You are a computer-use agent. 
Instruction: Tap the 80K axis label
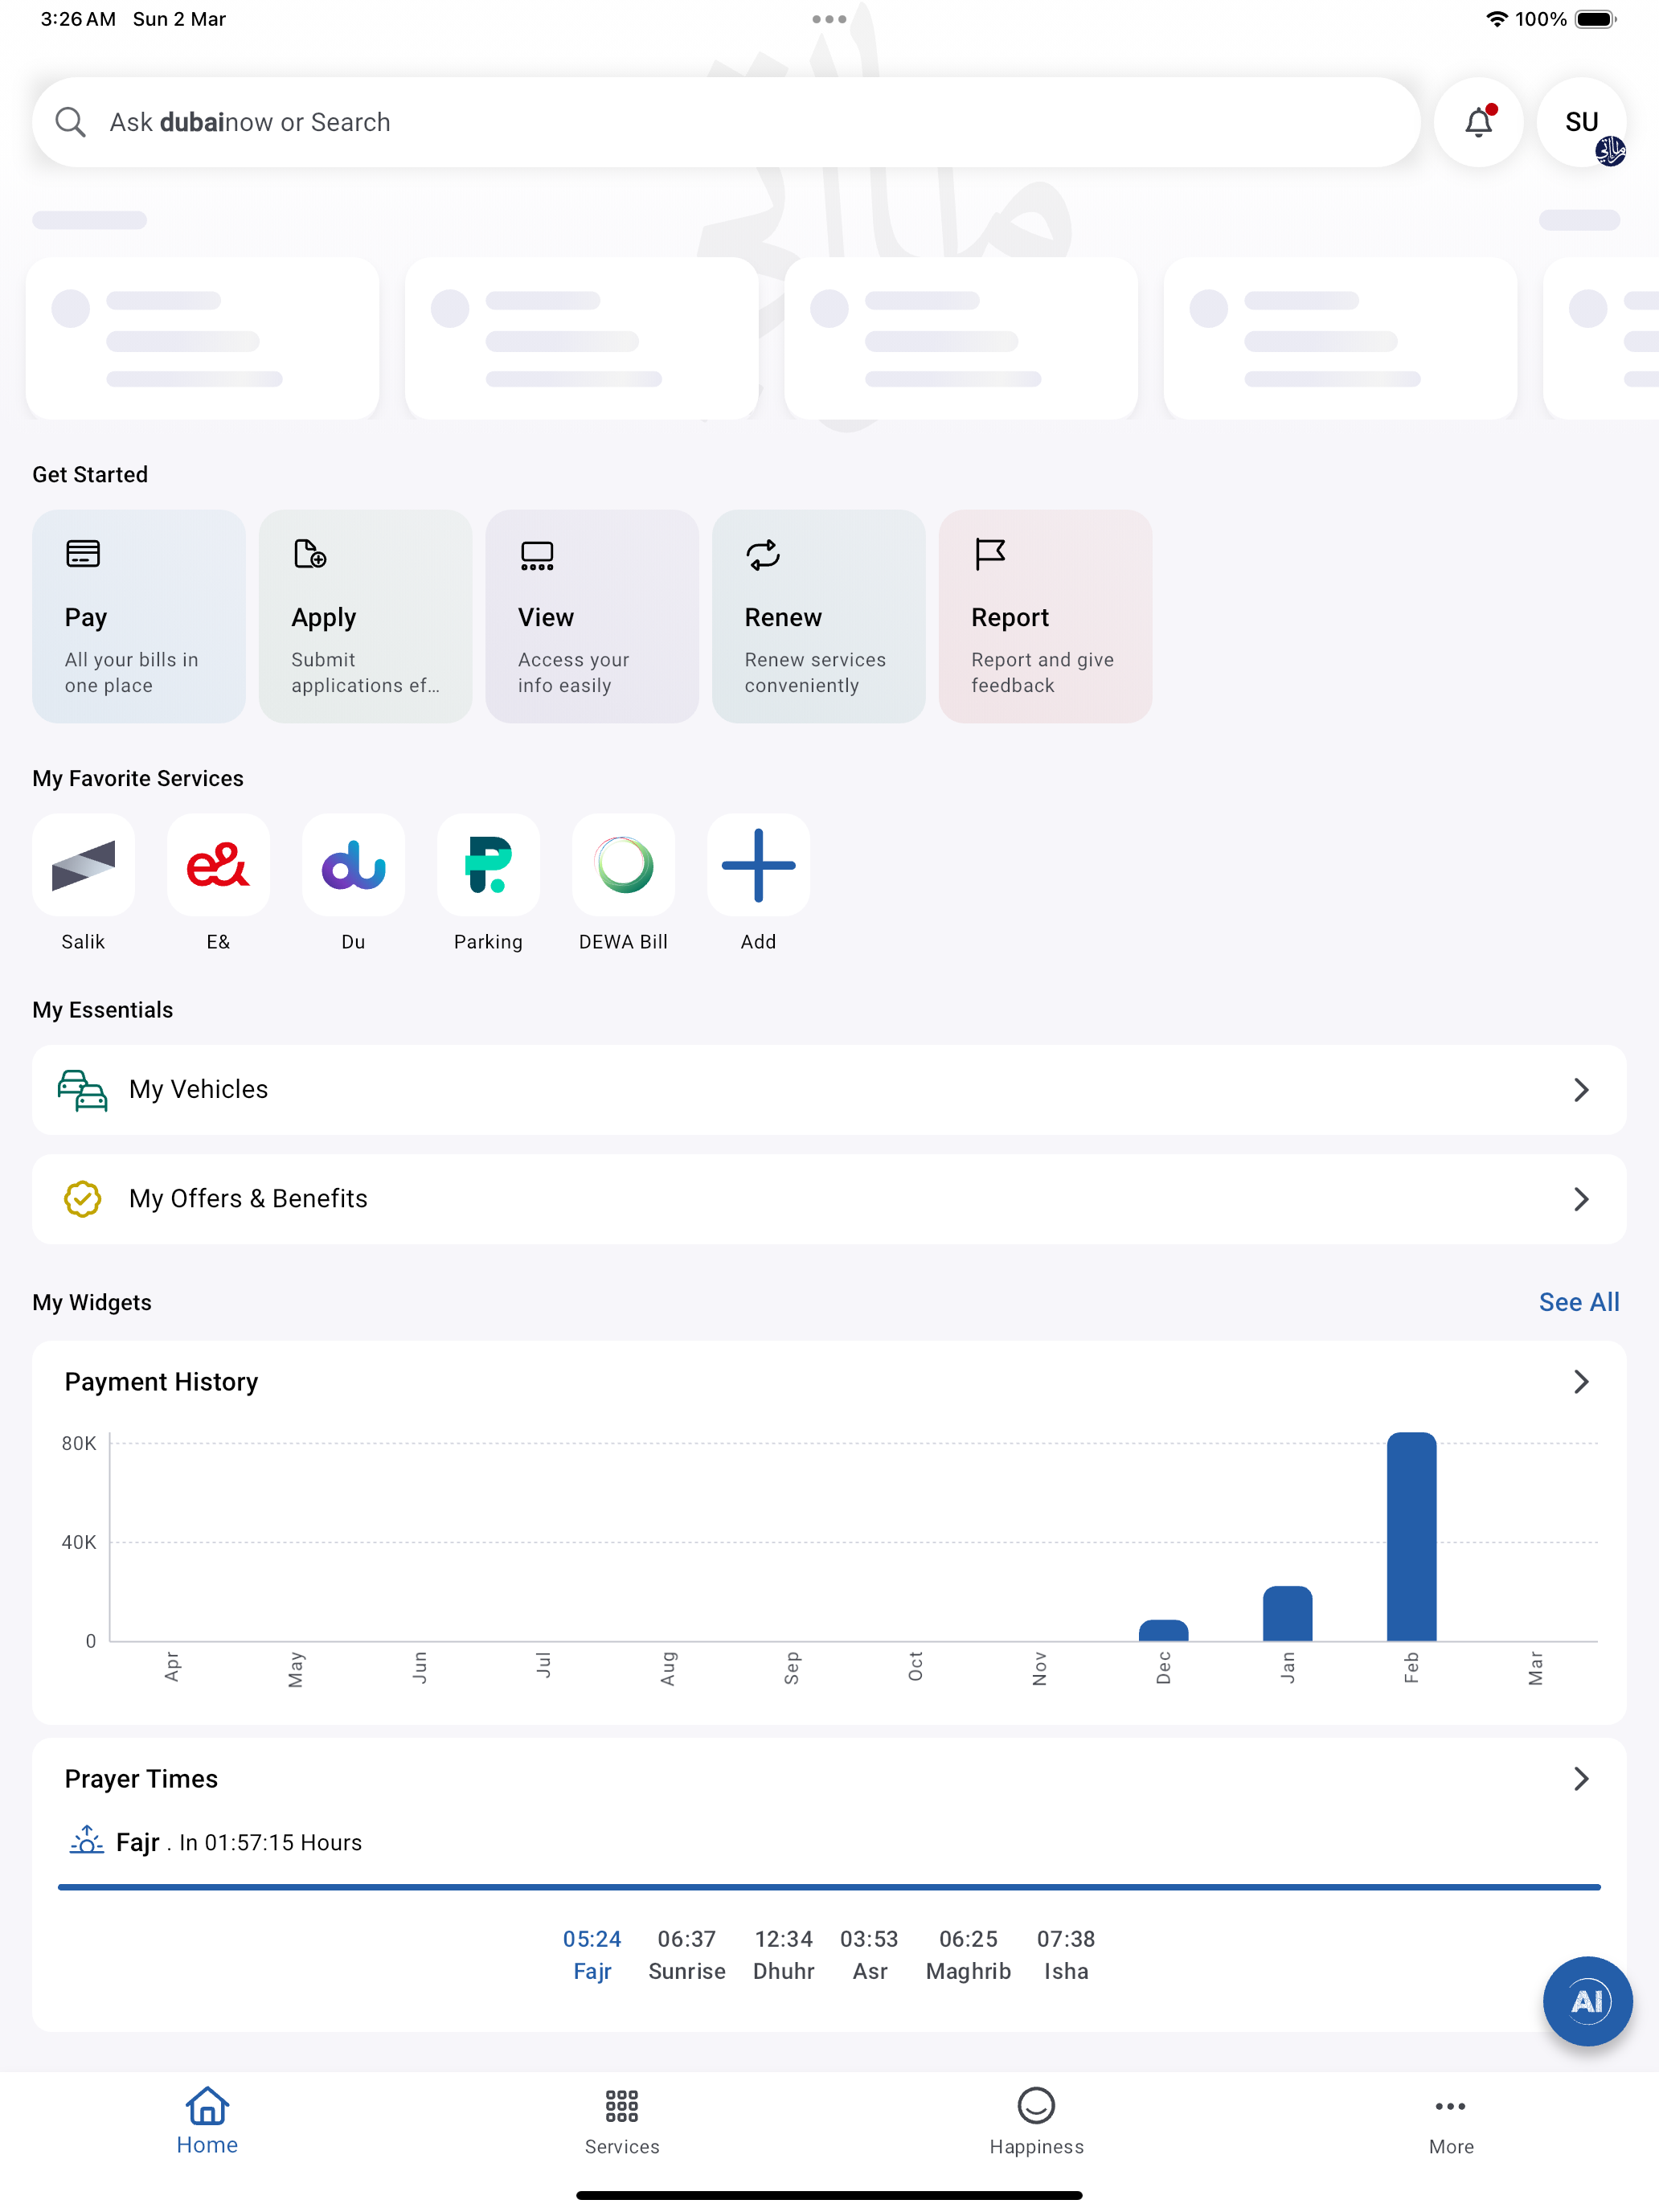(79, 1443)
